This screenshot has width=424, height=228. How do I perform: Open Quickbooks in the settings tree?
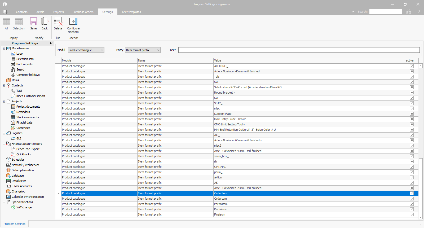coord(24,154)
